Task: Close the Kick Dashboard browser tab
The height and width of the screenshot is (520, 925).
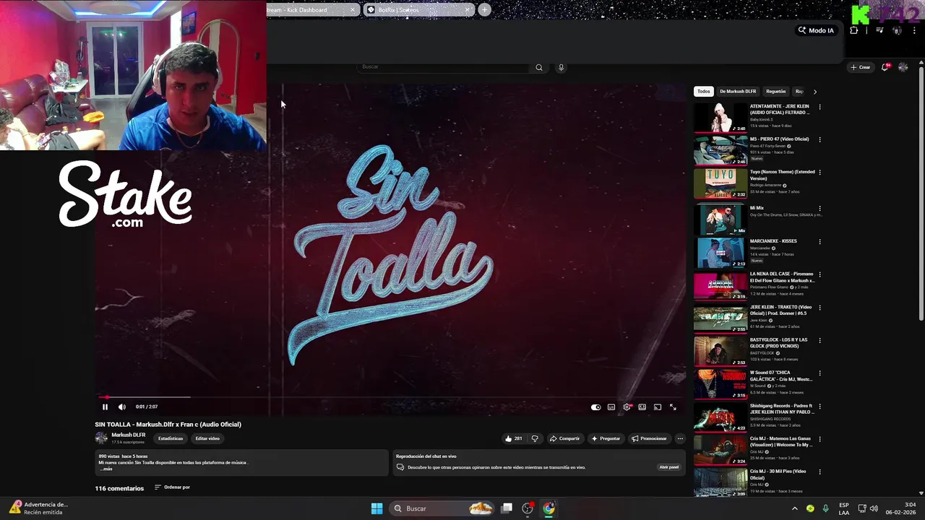Action: pyautogui.click(x=352, y=10)
